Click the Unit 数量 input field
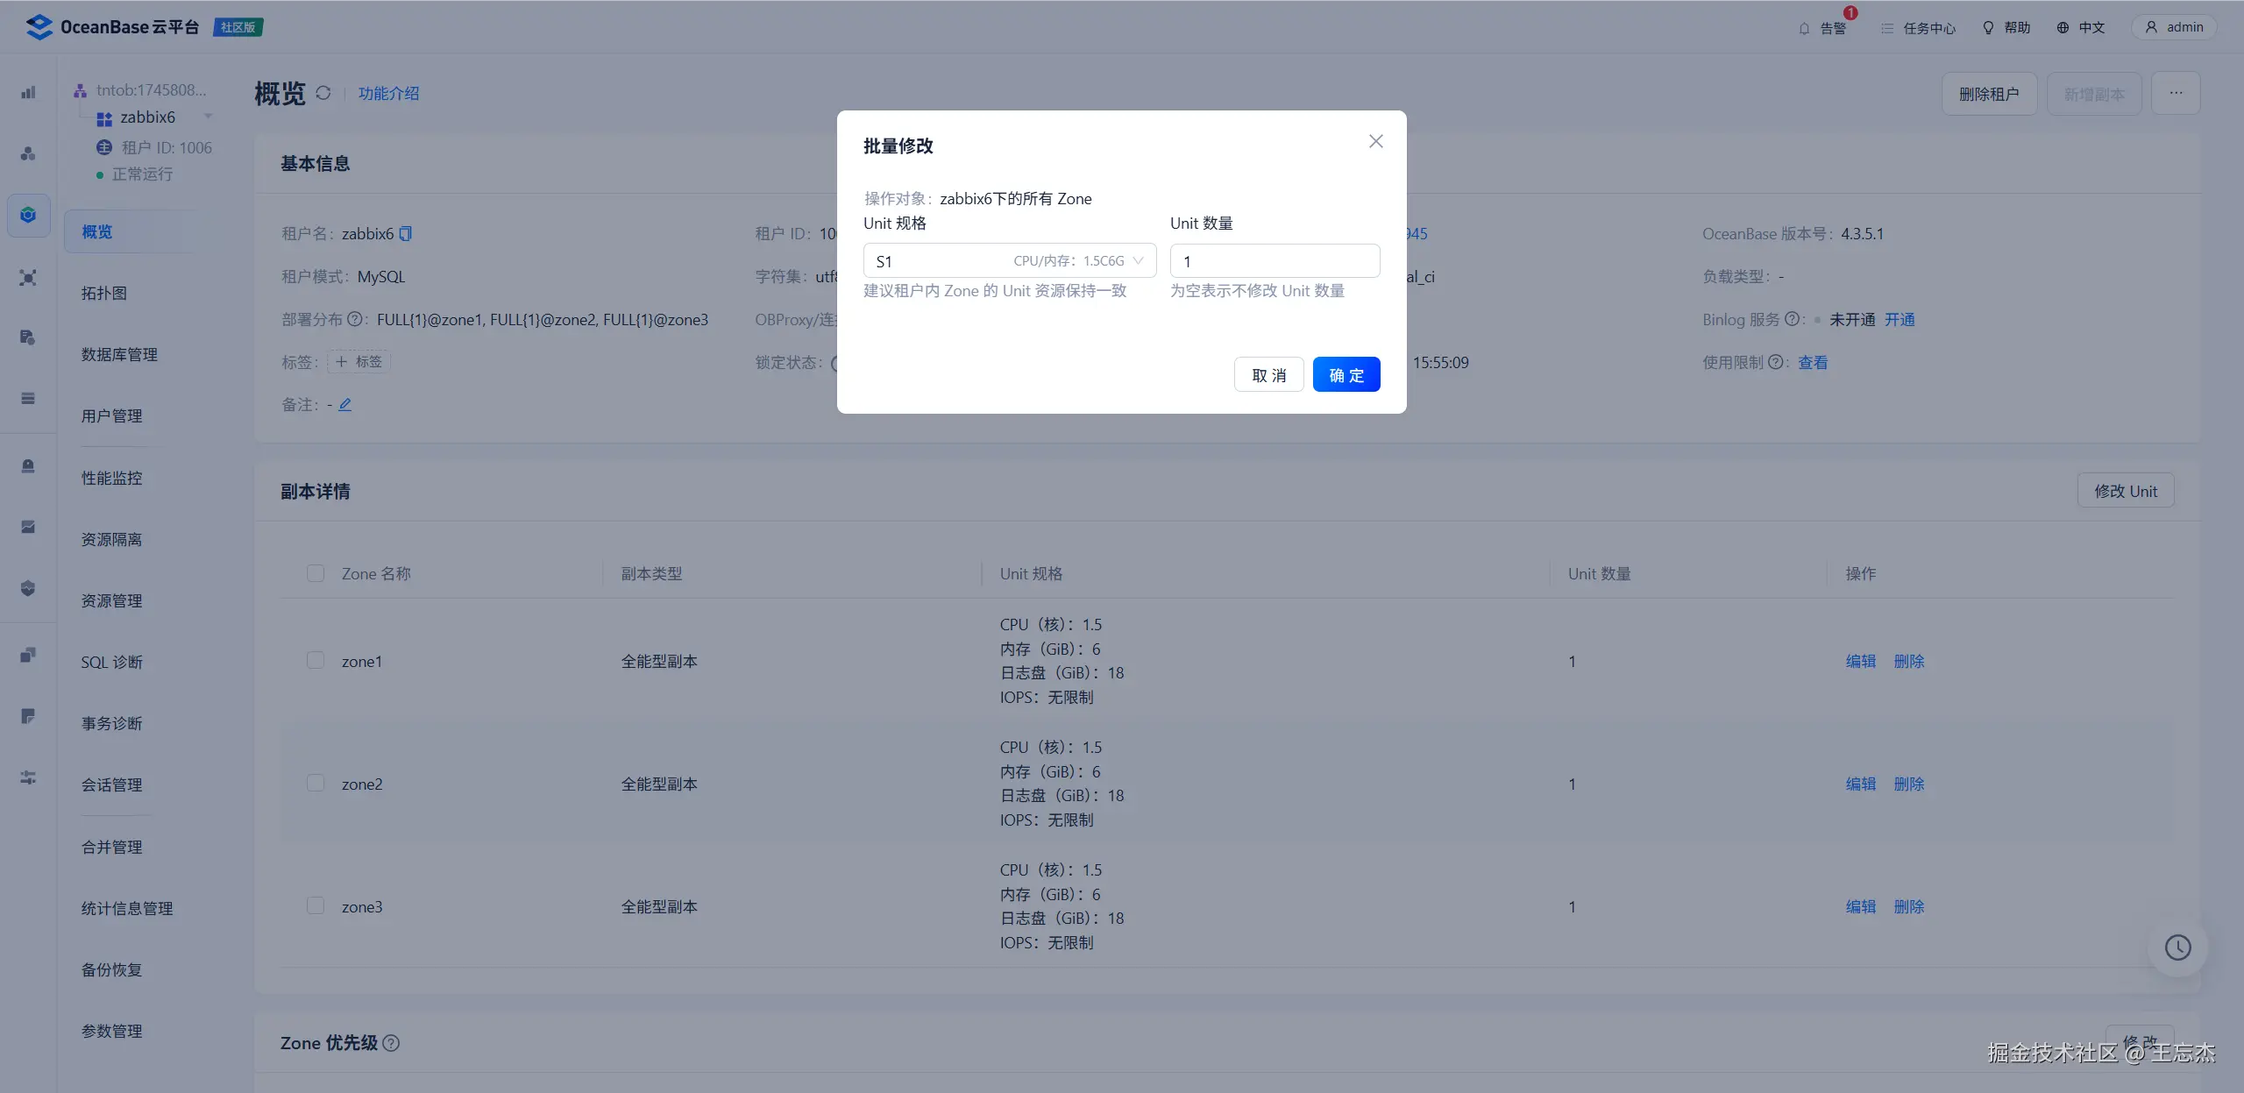The width and height of the screenshot is (2244, 1093). [1275, 261]
